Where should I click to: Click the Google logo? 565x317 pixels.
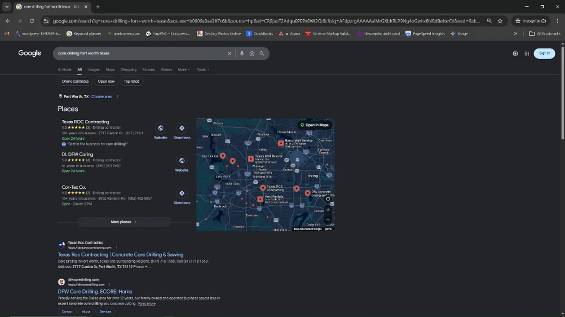coord(30,53)
